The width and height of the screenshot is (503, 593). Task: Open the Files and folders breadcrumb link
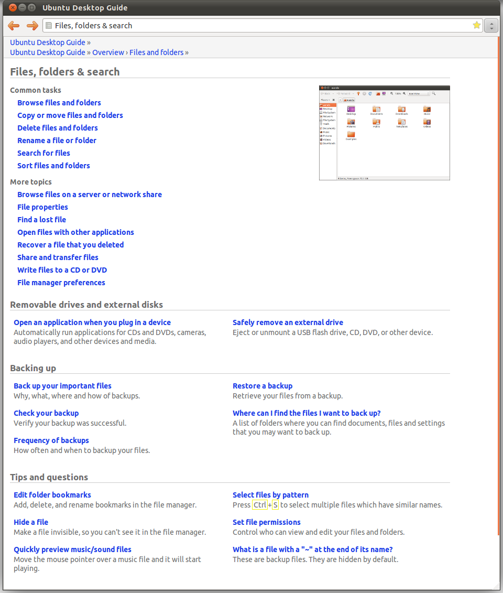pos(157,52)
